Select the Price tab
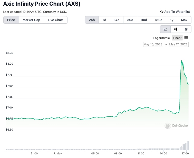This screenshot has width=194, height=158. [11, 20]
